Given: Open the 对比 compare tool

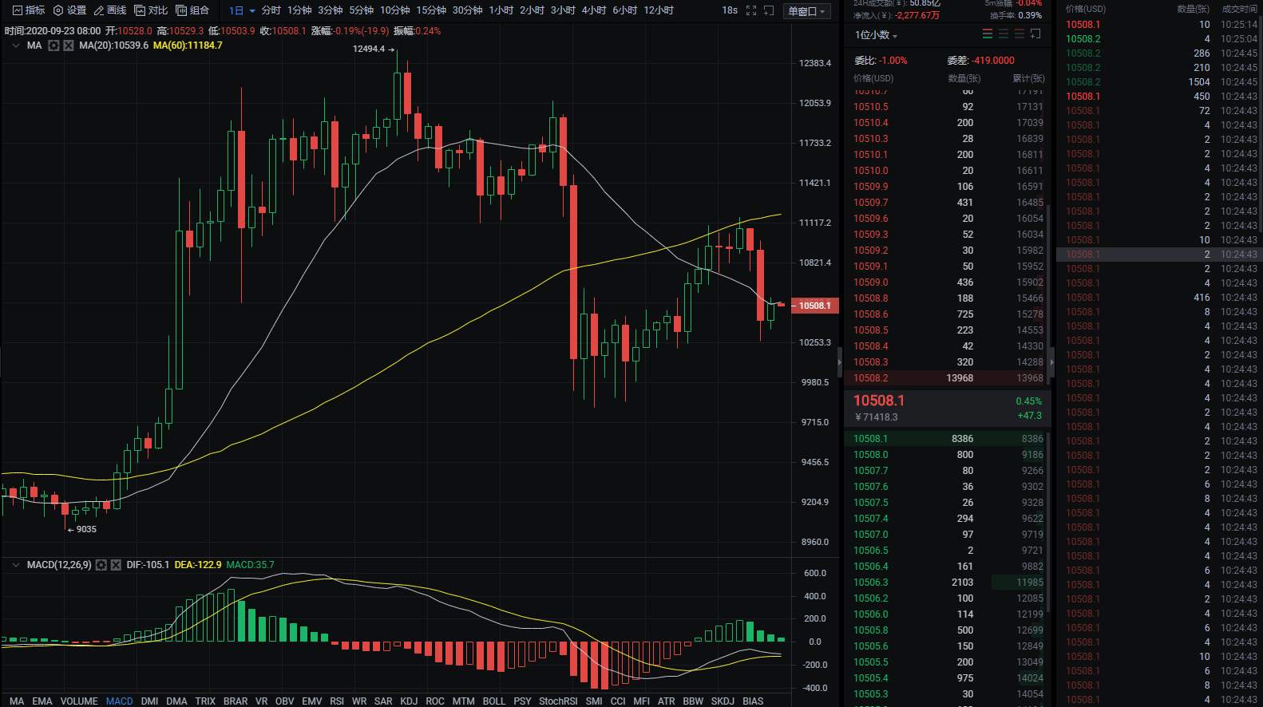Looking at the screenshot, I should point(152,10).
